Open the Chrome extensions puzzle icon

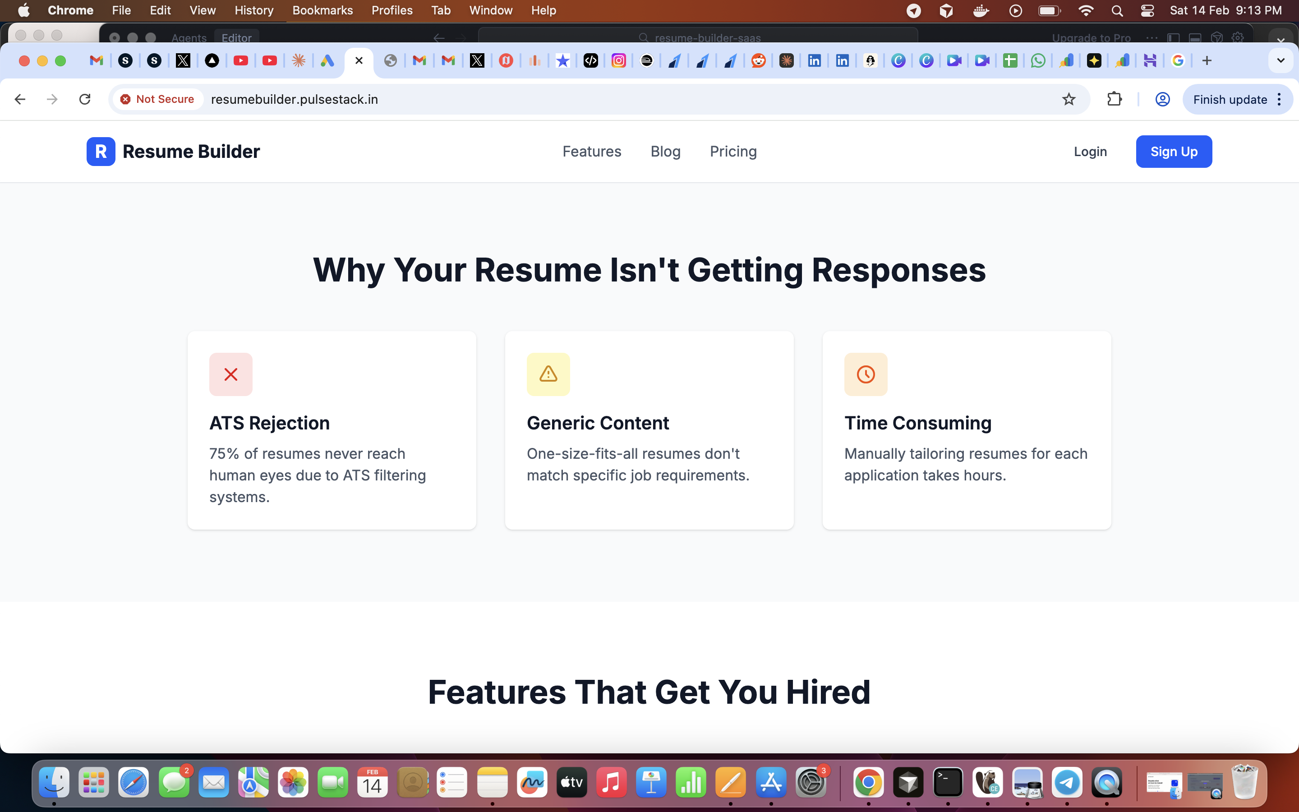[1115, 99]
